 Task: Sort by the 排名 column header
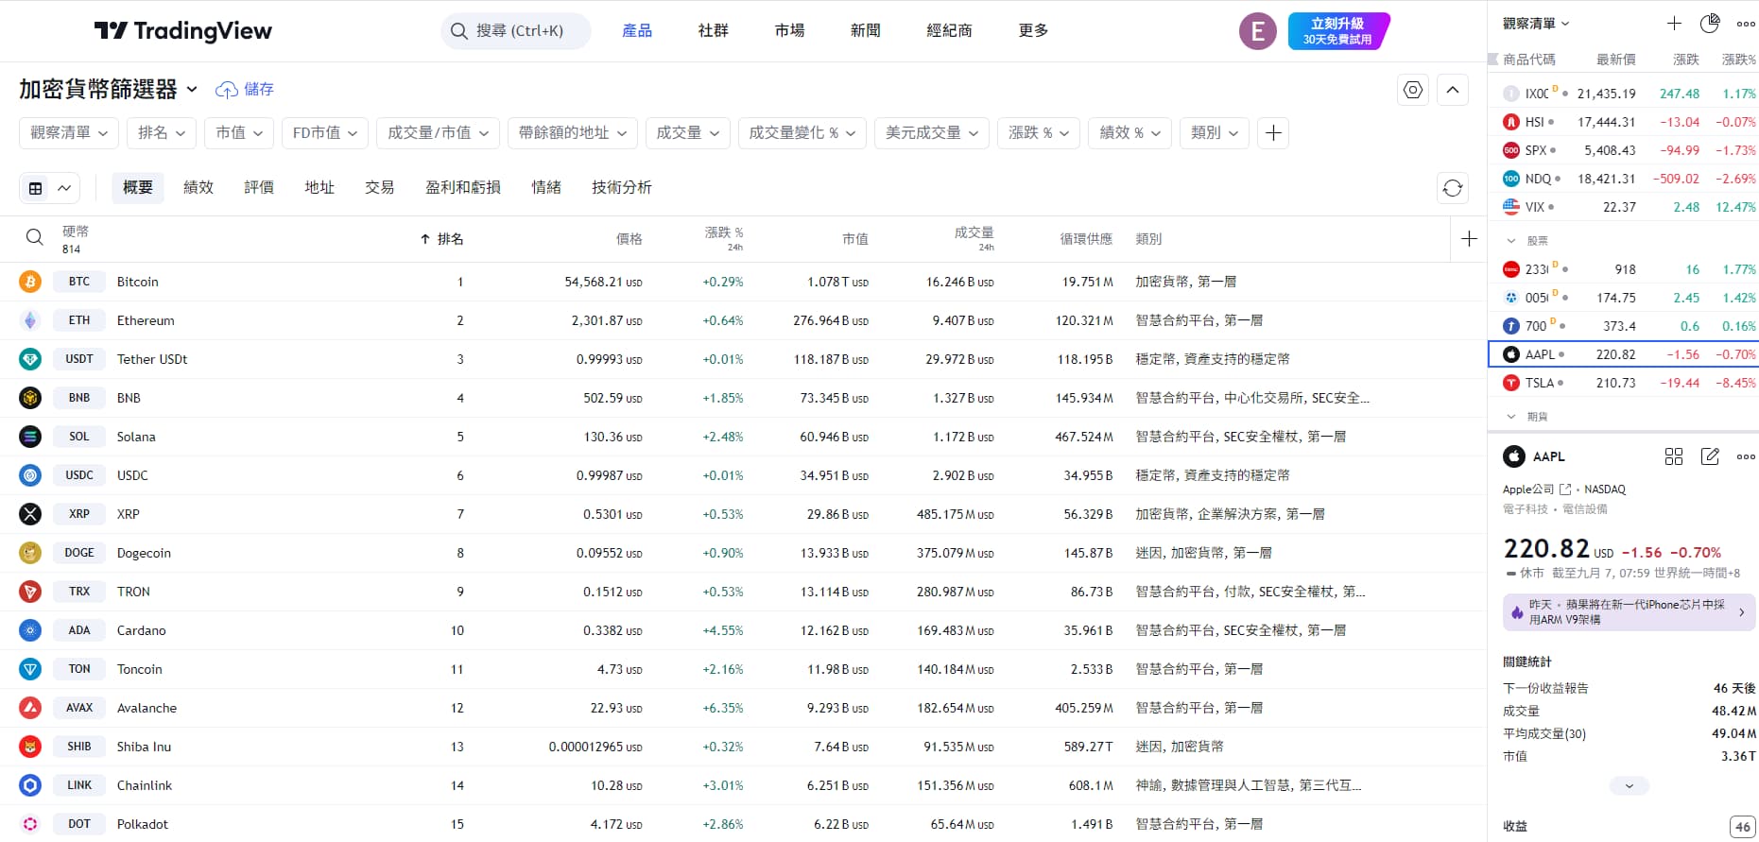click(442, 239)
